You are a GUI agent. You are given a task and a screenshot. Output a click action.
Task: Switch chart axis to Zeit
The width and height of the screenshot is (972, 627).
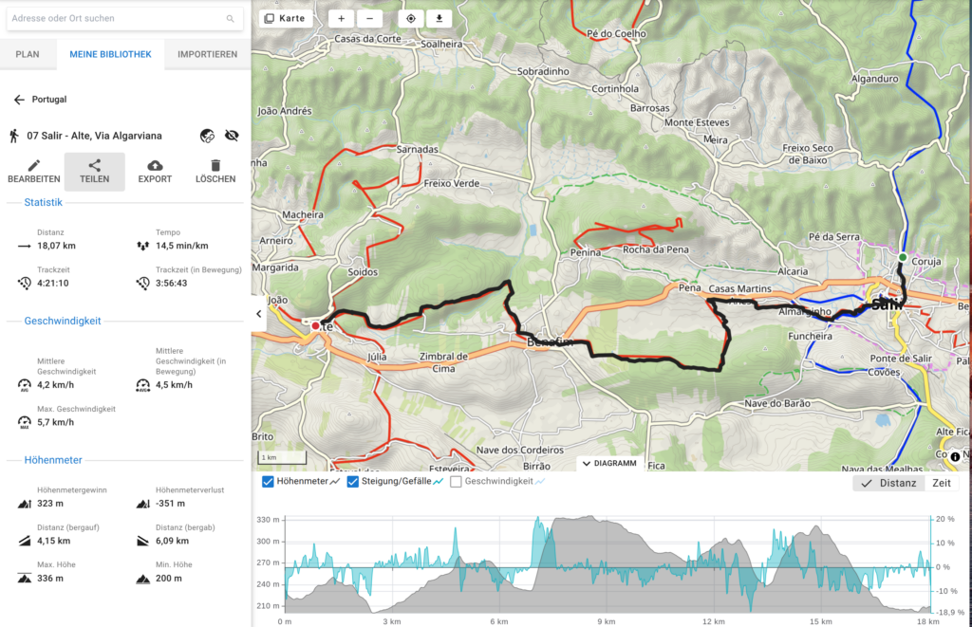941,483
